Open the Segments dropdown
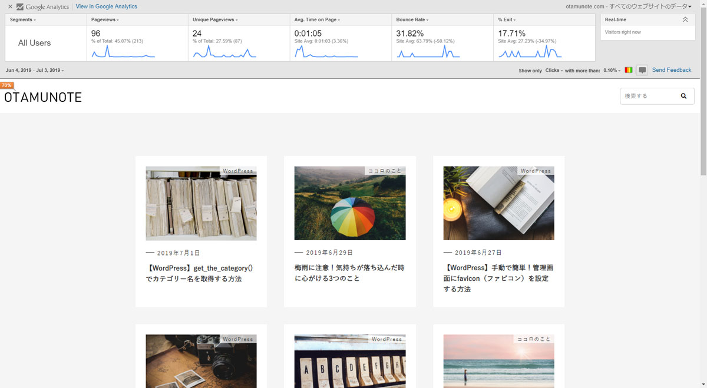The width and height of the screenshot is (707, 388). click(23, 20)
